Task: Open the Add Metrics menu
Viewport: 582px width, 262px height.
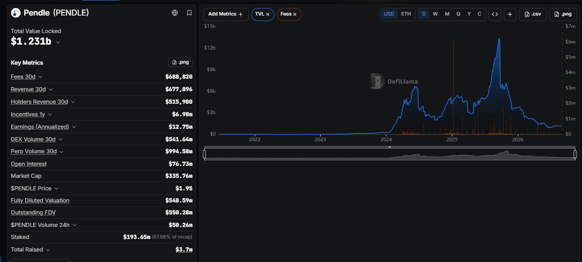Action: tap(226, 14)
